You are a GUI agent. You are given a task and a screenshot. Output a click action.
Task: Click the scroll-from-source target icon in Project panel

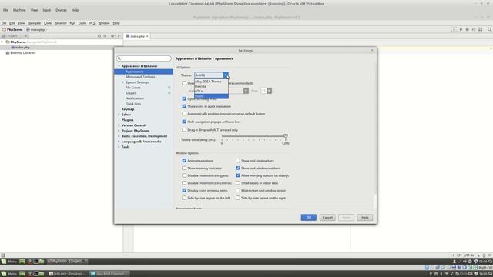(x=99, y=36)
